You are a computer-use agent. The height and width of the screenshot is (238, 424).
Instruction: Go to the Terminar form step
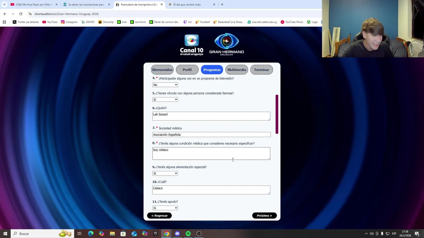[262, 70]
